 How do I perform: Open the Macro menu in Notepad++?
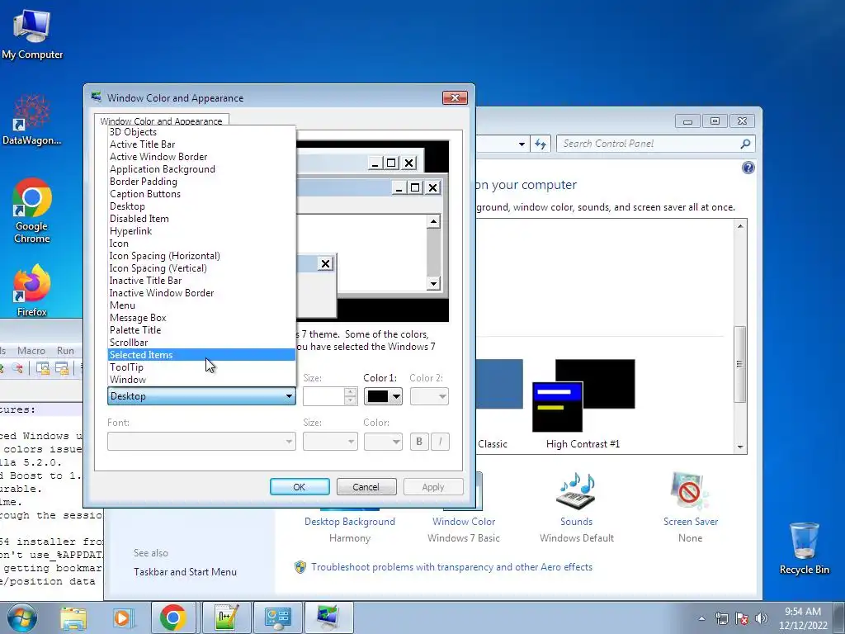click(x=31, y=350)
